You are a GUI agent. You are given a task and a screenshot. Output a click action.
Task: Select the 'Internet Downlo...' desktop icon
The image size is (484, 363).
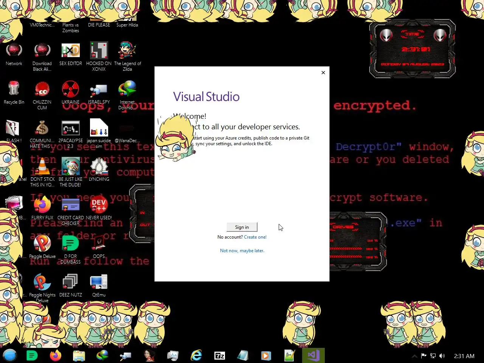coord(127,95)
